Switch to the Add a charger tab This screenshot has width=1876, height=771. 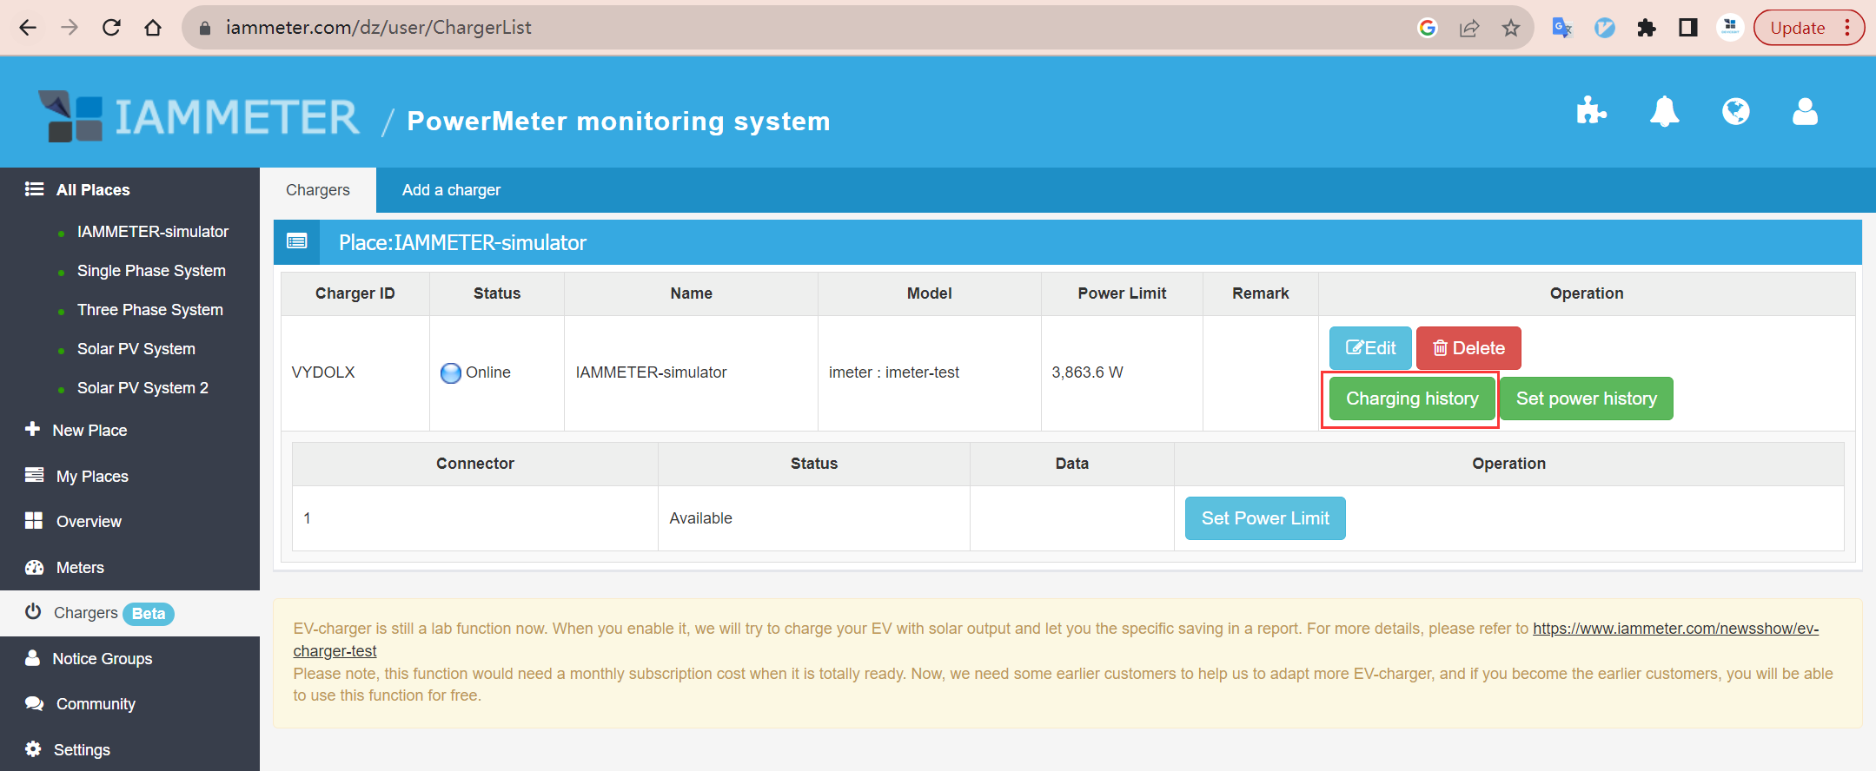tap(451, 190)
